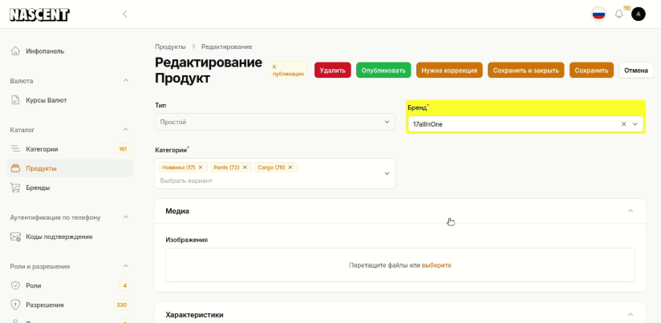
Task: Open the notifications bell
Action: pos(618,14)
